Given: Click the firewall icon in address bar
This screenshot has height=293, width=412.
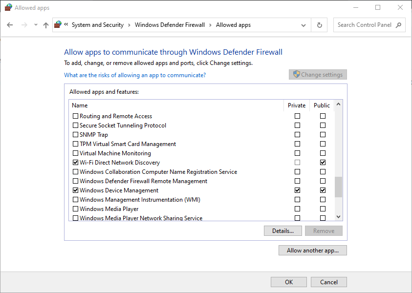Looking at the screenshot, I should (x=58, y=25).
